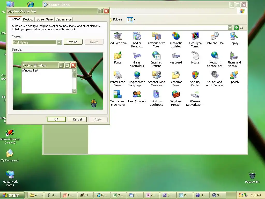Open ClearType Tuning icon

coord(195,40)
